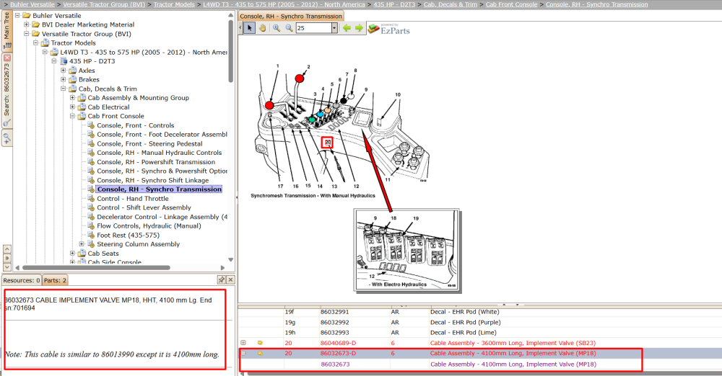Click the EzParts logo
This screenshot has height=376, width=722.
[389, 29]
